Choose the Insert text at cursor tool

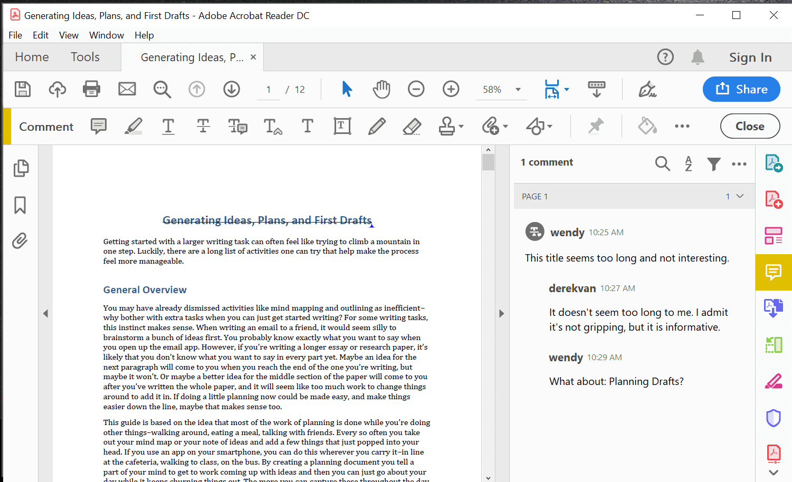coord(273,126)
